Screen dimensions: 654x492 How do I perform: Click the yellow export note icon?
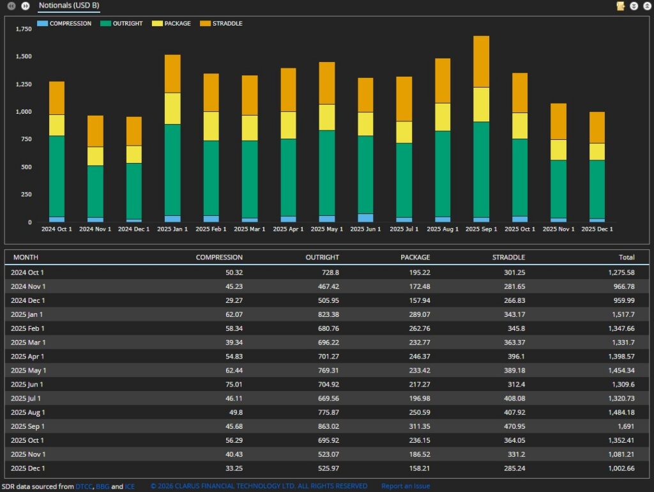point(620,6)
